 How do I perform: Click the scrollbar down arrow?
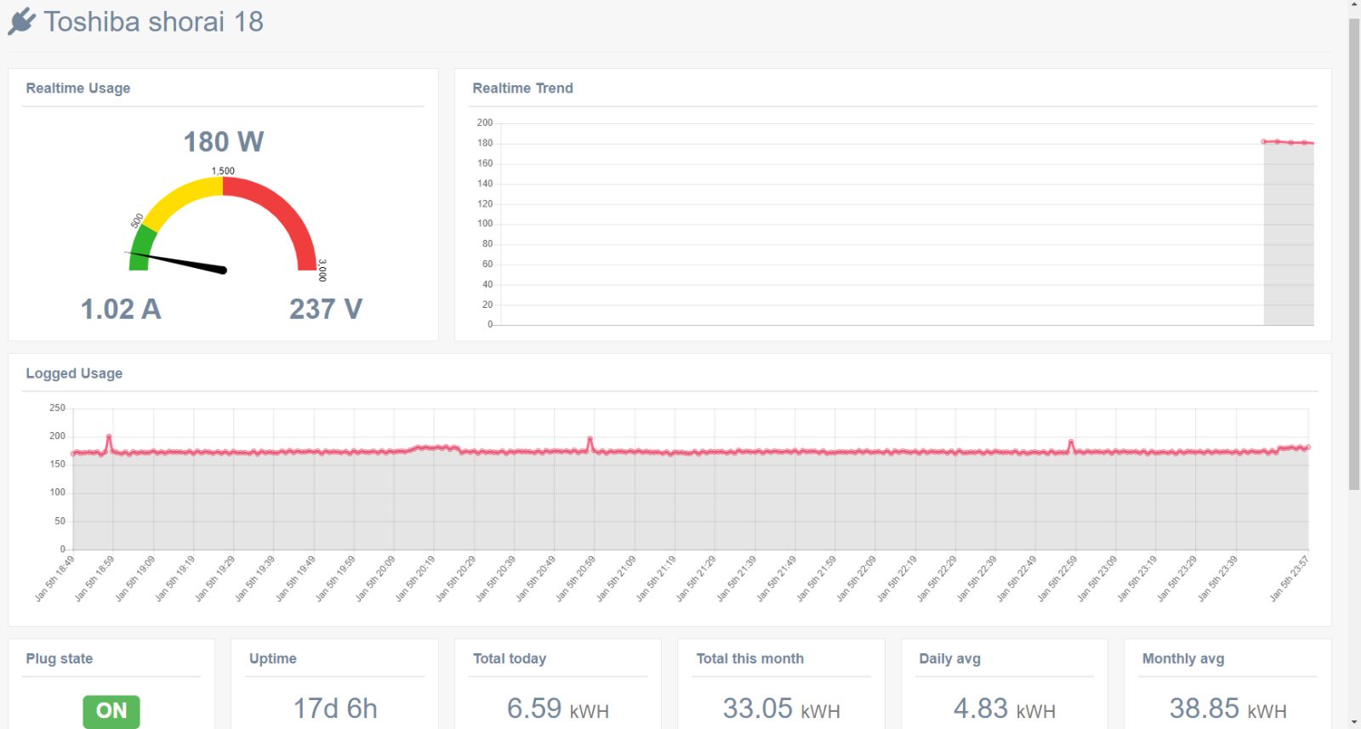point(1354,723)
